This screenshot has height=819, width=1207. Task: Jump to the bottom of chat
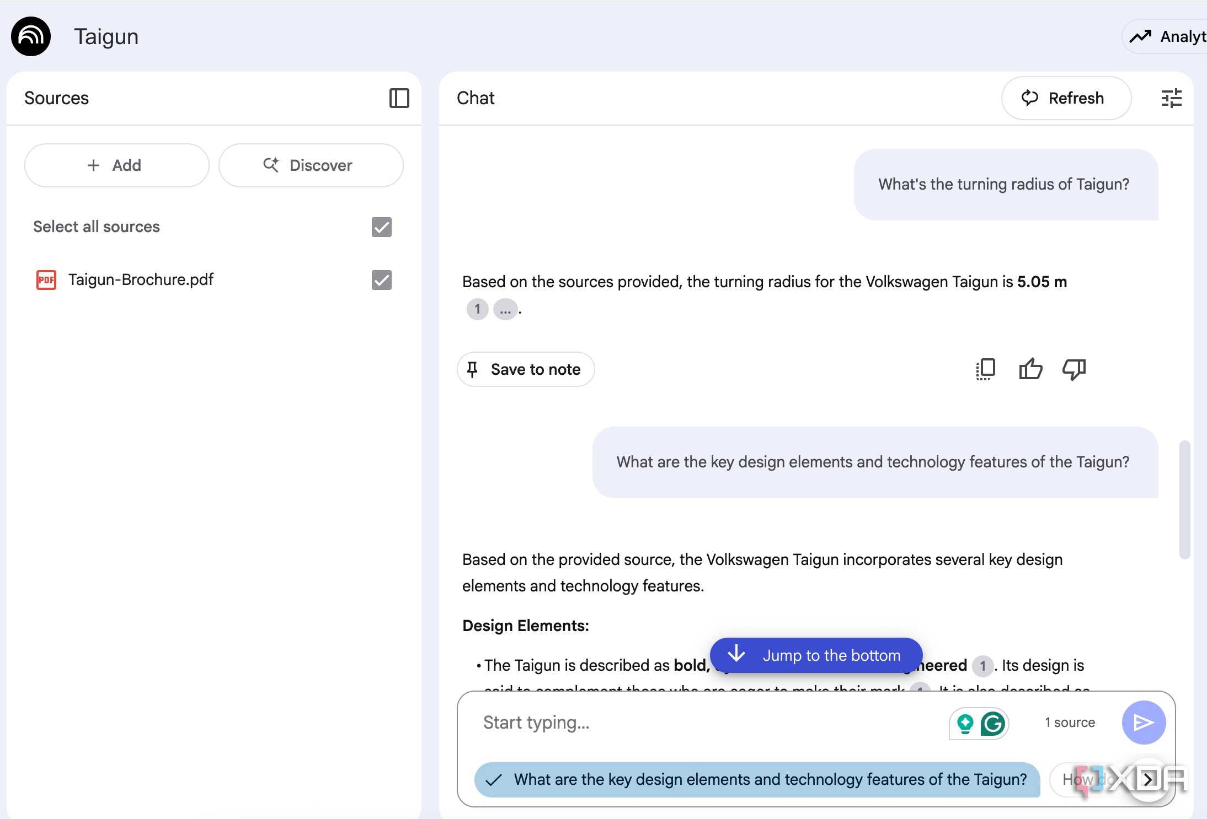tap(816, 655)
